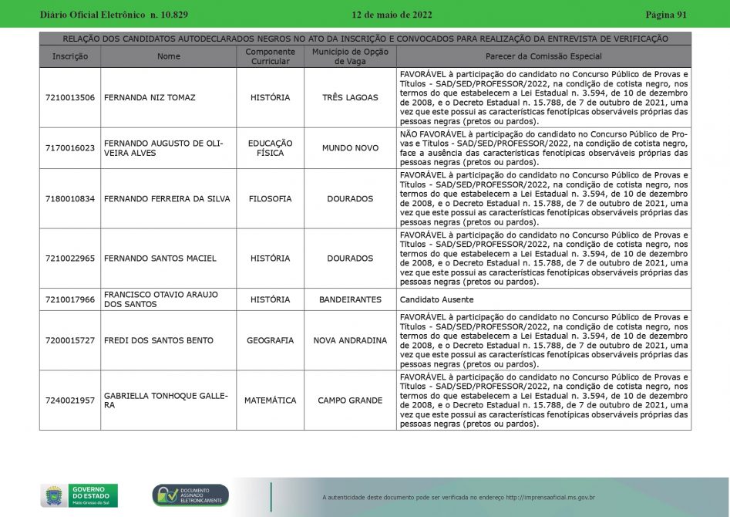
Task: Click the Educação Física subject cell
Action: coord(270,148)
